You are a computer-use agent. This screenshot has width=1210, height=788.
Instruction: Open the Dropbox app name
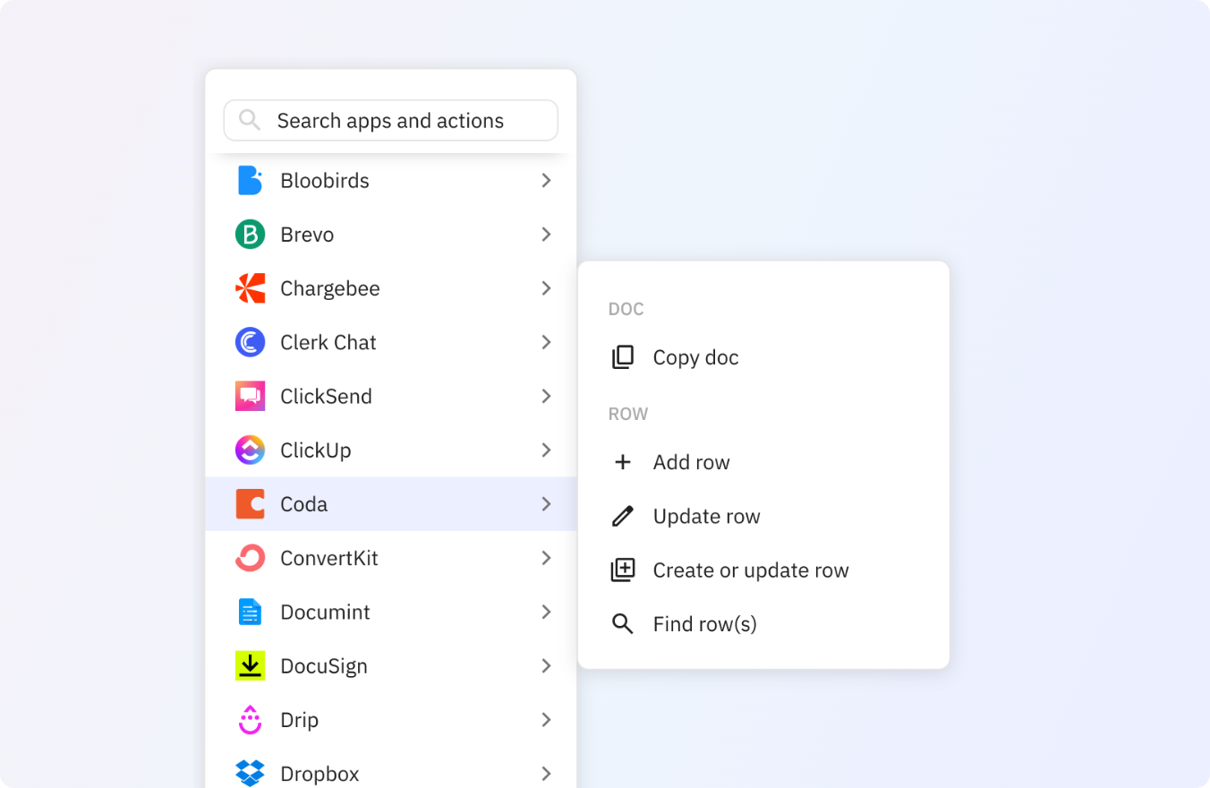[320, 774]
